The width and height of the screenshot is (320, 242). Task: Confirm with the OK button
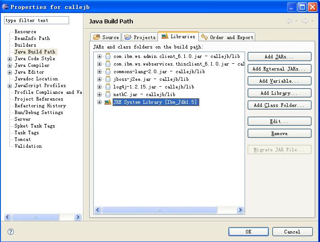click(x=249, y=232)
